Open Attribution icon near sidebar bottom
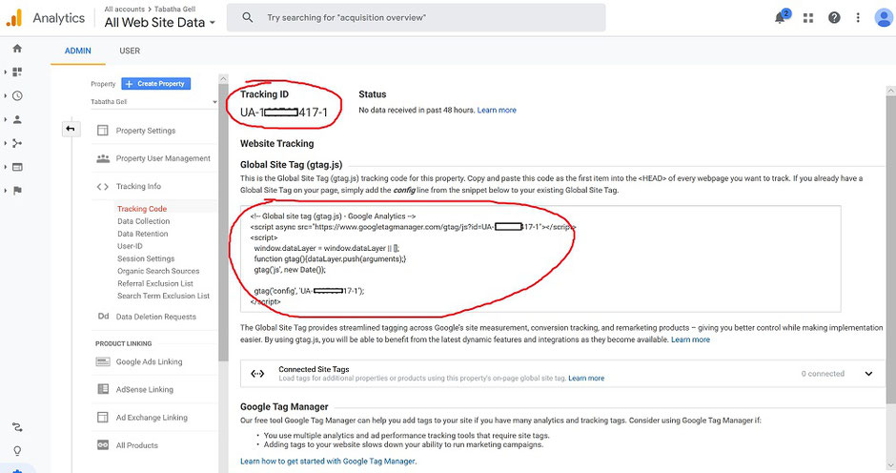 17,427
